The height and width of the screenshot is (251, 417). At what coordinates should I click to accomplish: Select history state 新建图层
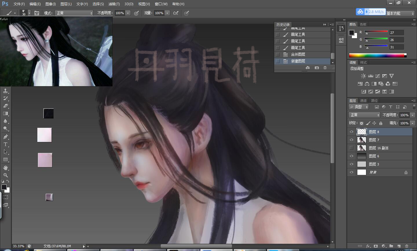coord(302,61)
